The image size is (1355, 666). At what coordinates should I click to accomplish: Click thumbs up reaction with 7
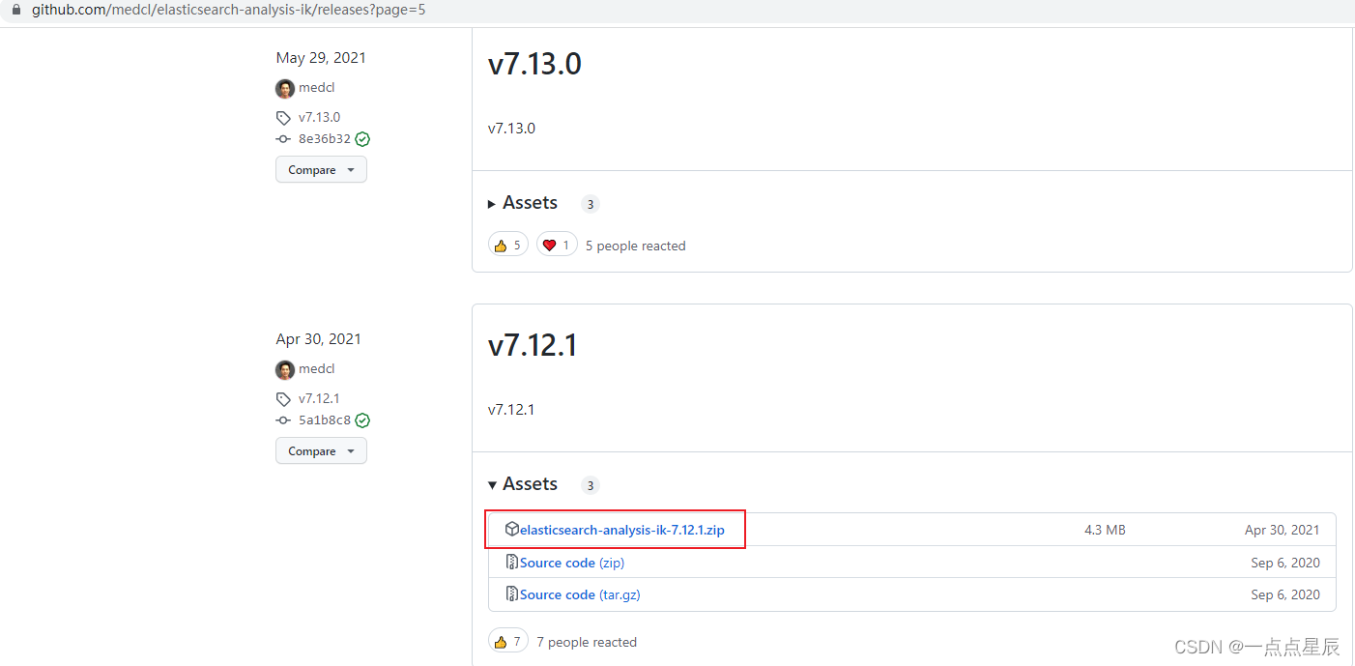(x=507, y=642)
